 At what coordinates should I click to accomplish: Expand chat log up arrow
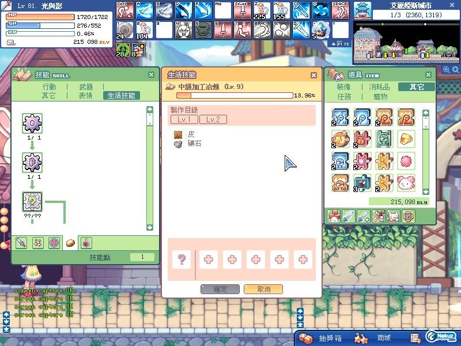pos(6,314)
